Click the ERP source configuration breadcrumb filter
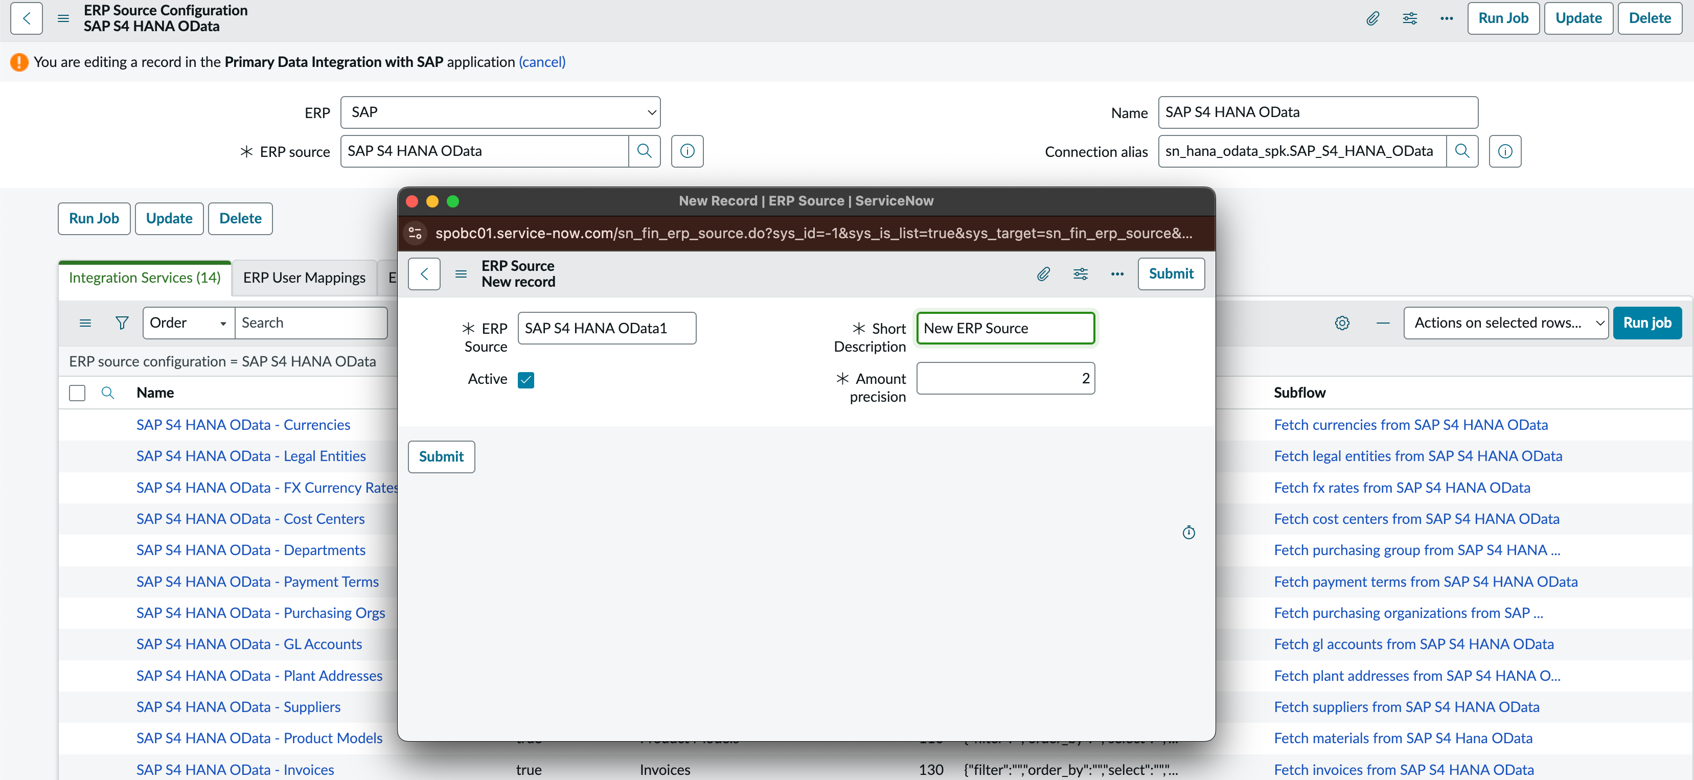This screenshot has width=1694, height=780. [x=222, y=362]
